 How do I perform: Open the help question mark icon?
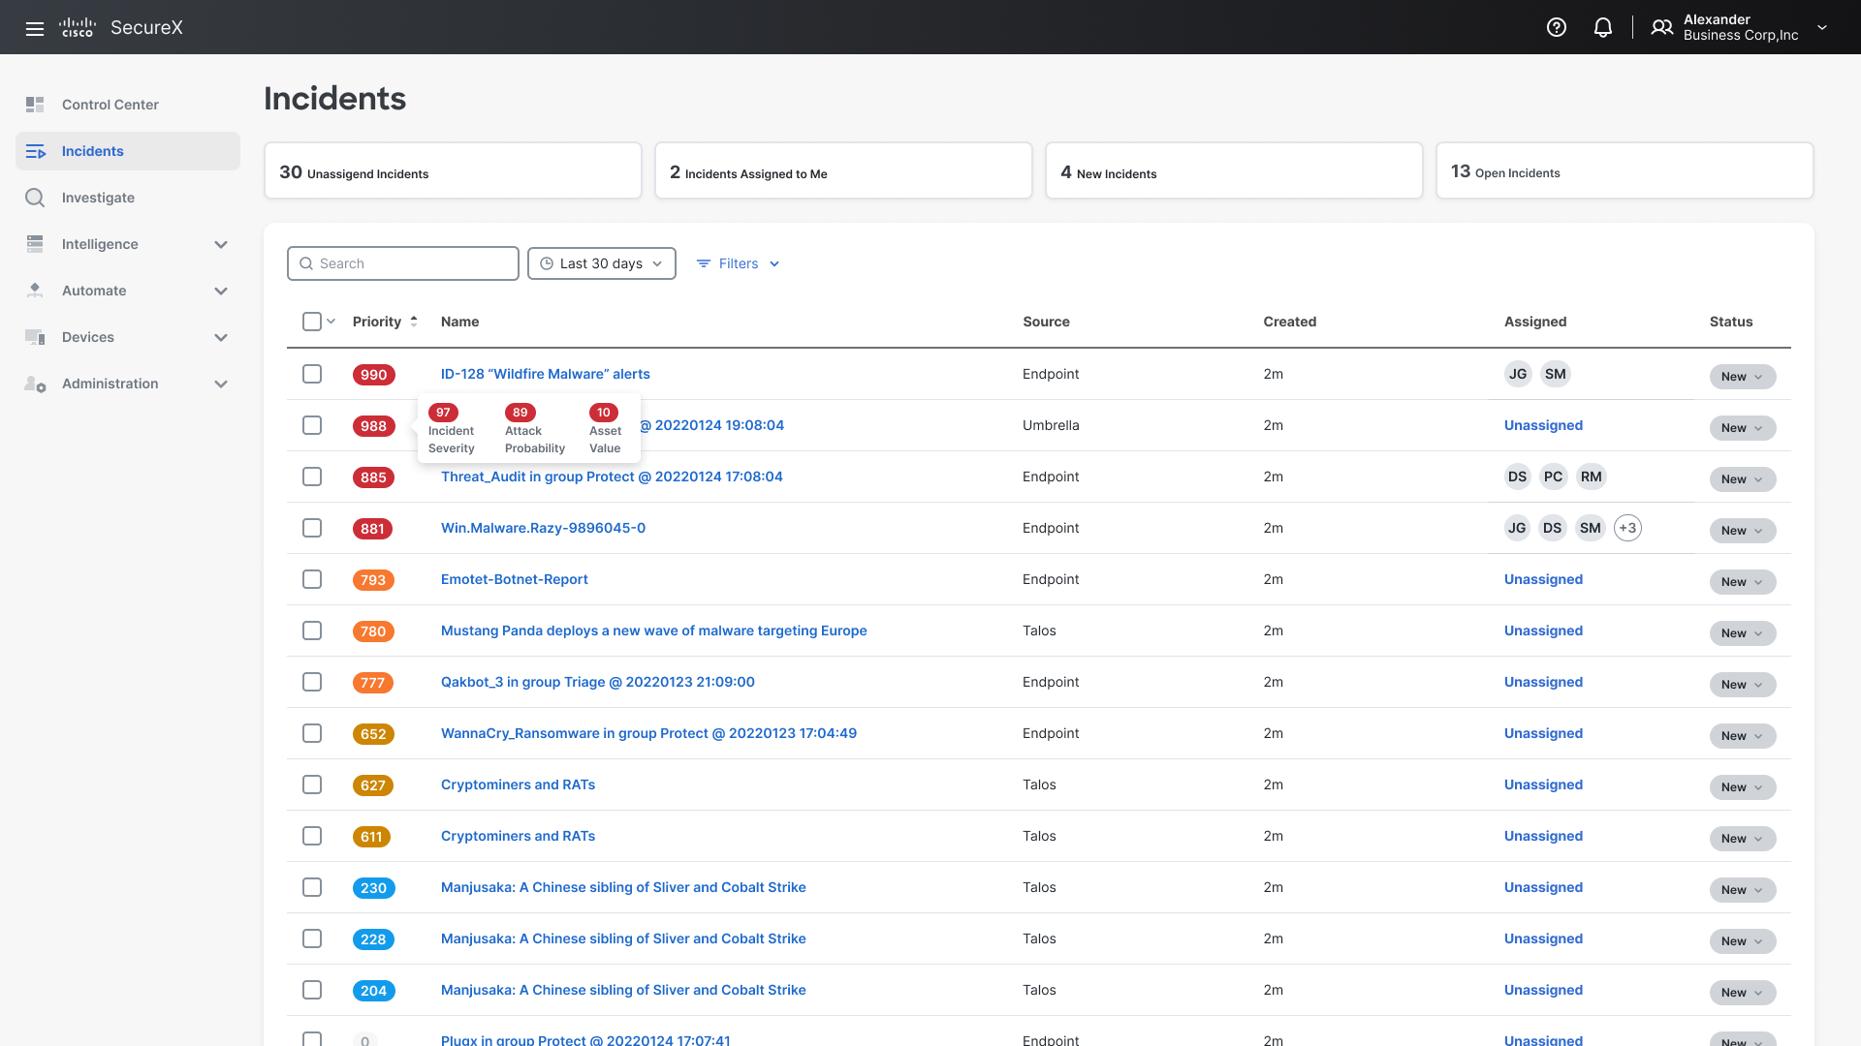[1557, 27]
